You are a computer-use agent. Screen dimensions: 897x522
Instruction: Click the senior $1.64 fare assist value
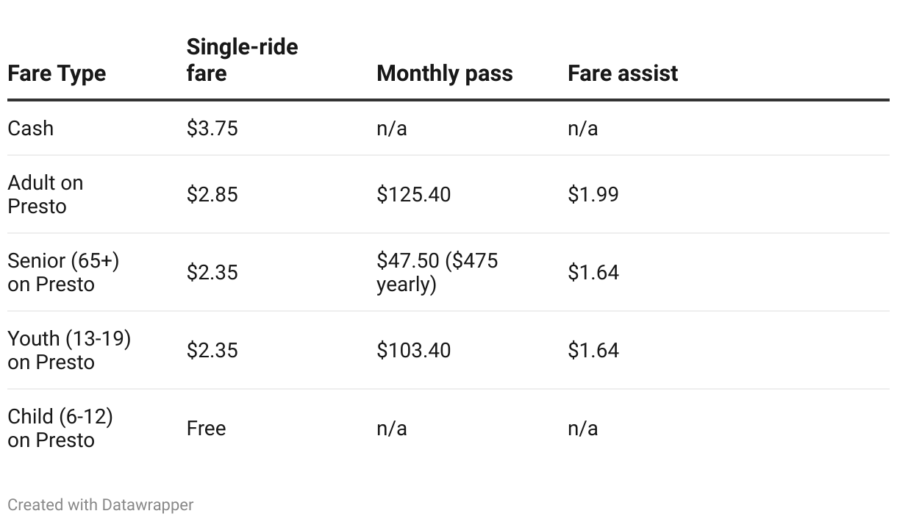click(593, 273)
